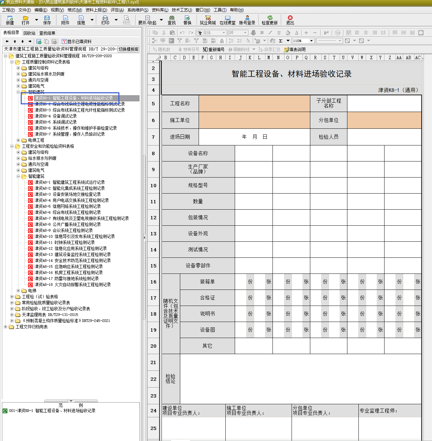Click the fullscreen icon at toolbar end
Screen dimensions: 432x441
click(x=421, y=33)
